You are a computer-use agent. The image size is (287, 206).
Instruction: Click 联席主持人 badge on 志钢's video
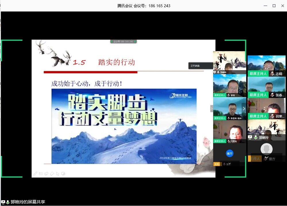(258, 74)
